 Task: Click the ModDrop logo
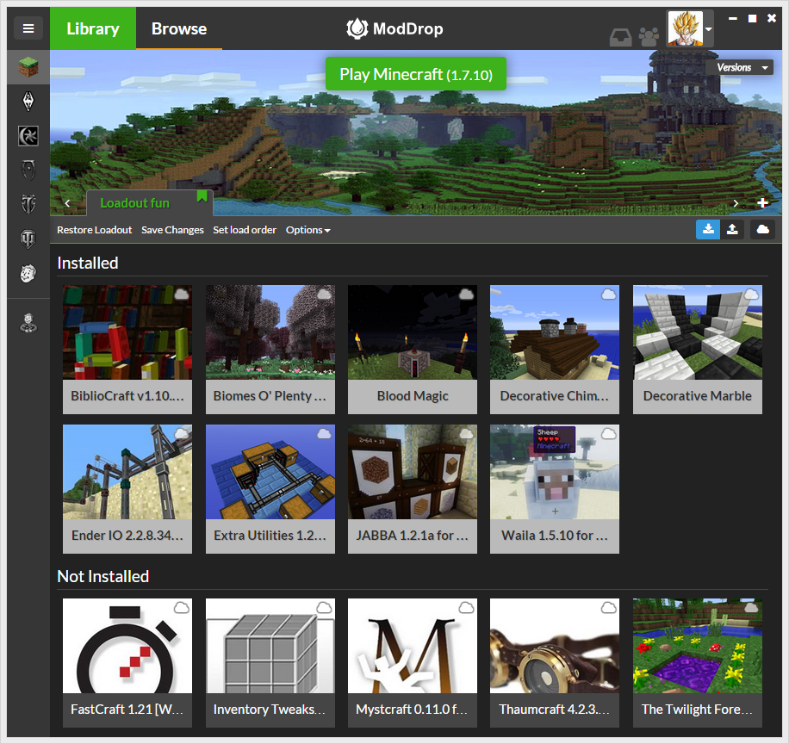(395, 28)
